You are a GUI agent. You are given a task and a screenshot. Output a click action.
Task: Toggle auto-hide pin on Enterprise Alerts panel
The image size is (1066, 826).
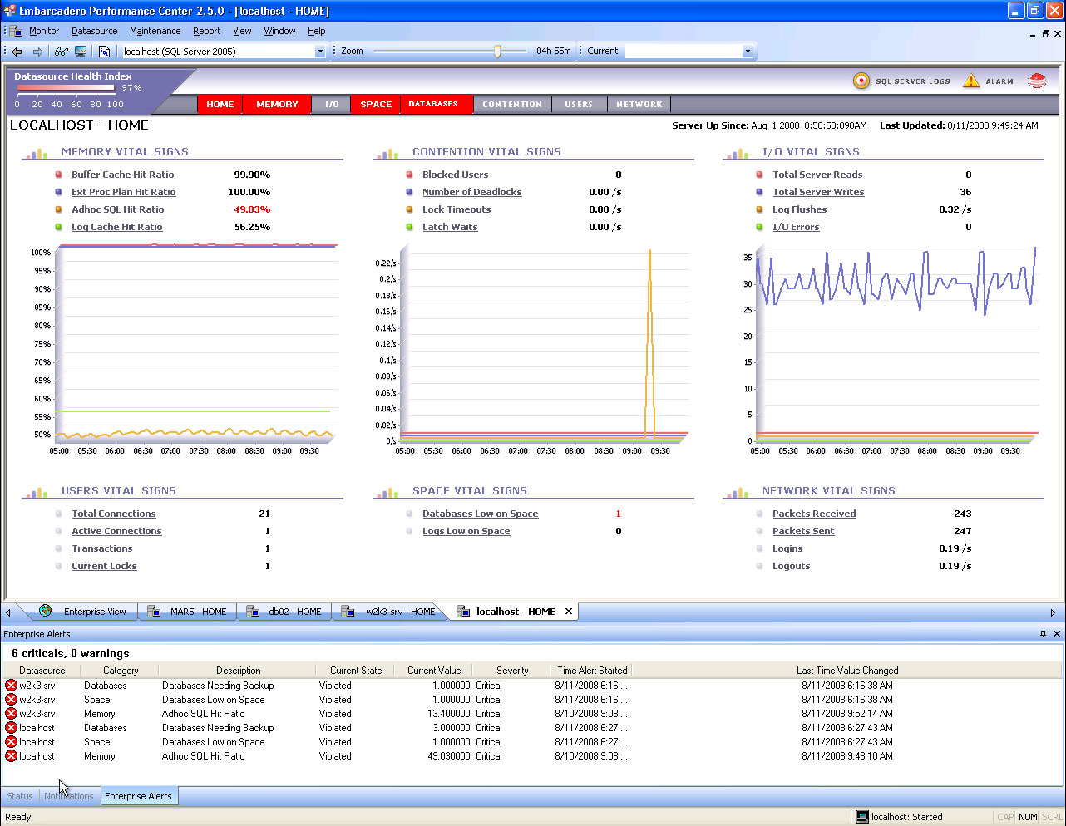tap(1043, 634)
